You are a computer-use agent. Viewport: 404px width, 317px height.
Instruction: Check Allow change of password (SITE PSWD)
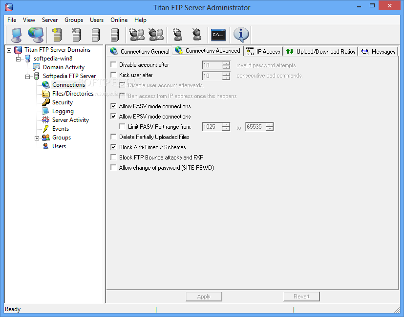[113, 167]
